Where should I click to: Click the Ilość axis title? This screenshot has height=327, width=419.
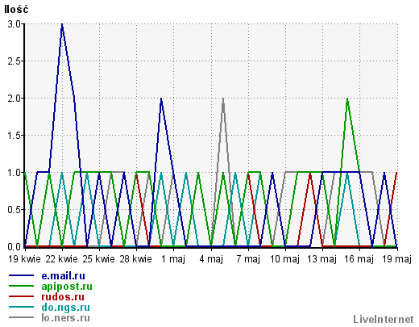tap(16, 9)
